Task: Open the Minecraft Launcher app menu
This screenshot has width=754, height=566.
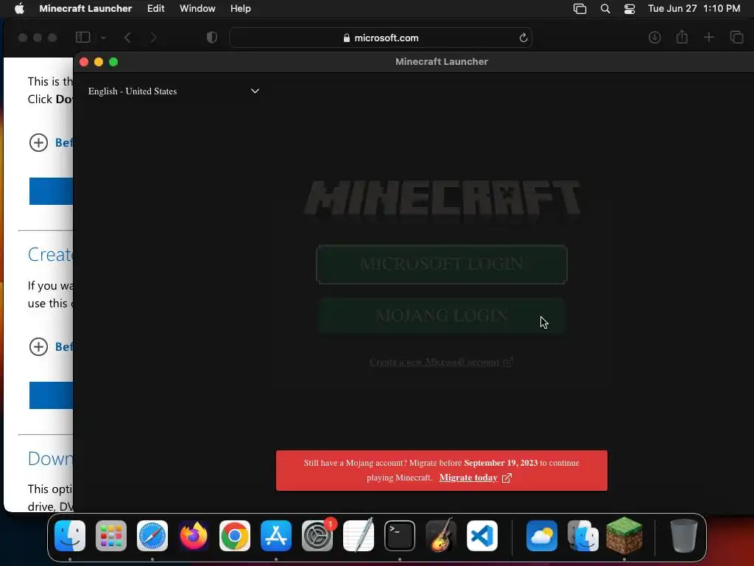Action: [85, 9]
